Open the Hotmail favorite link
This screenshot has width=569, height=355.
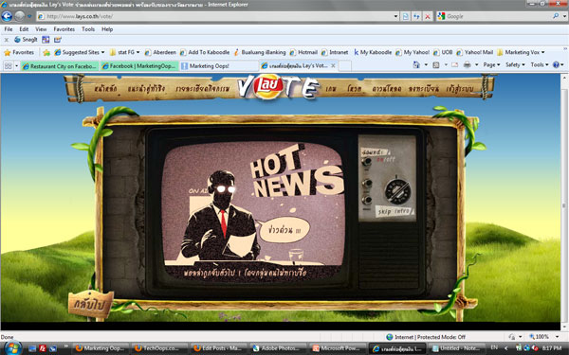[303, 52]
